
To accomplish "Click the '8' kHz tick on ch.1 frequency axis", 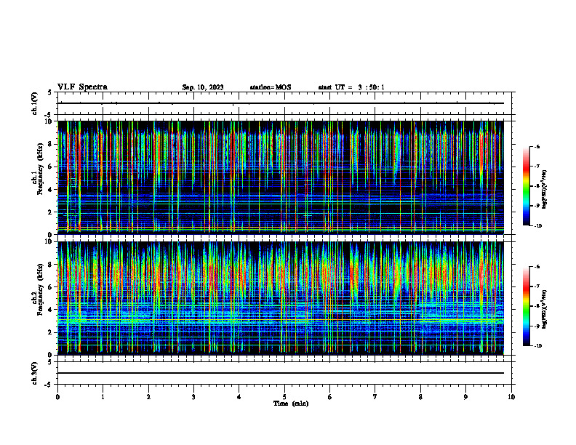I will 51,144.
